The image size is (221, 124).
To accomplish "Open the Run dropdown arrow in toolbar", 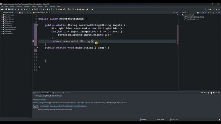I will [x=49, y=9].
